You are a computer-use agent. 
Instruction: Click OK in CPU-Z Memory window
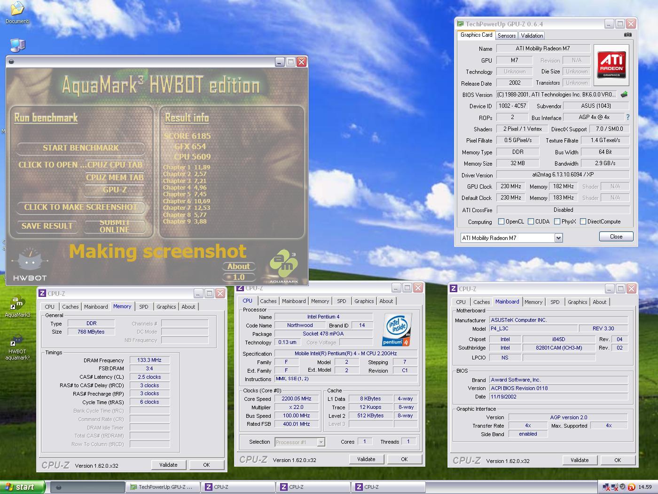pos(206,465)
